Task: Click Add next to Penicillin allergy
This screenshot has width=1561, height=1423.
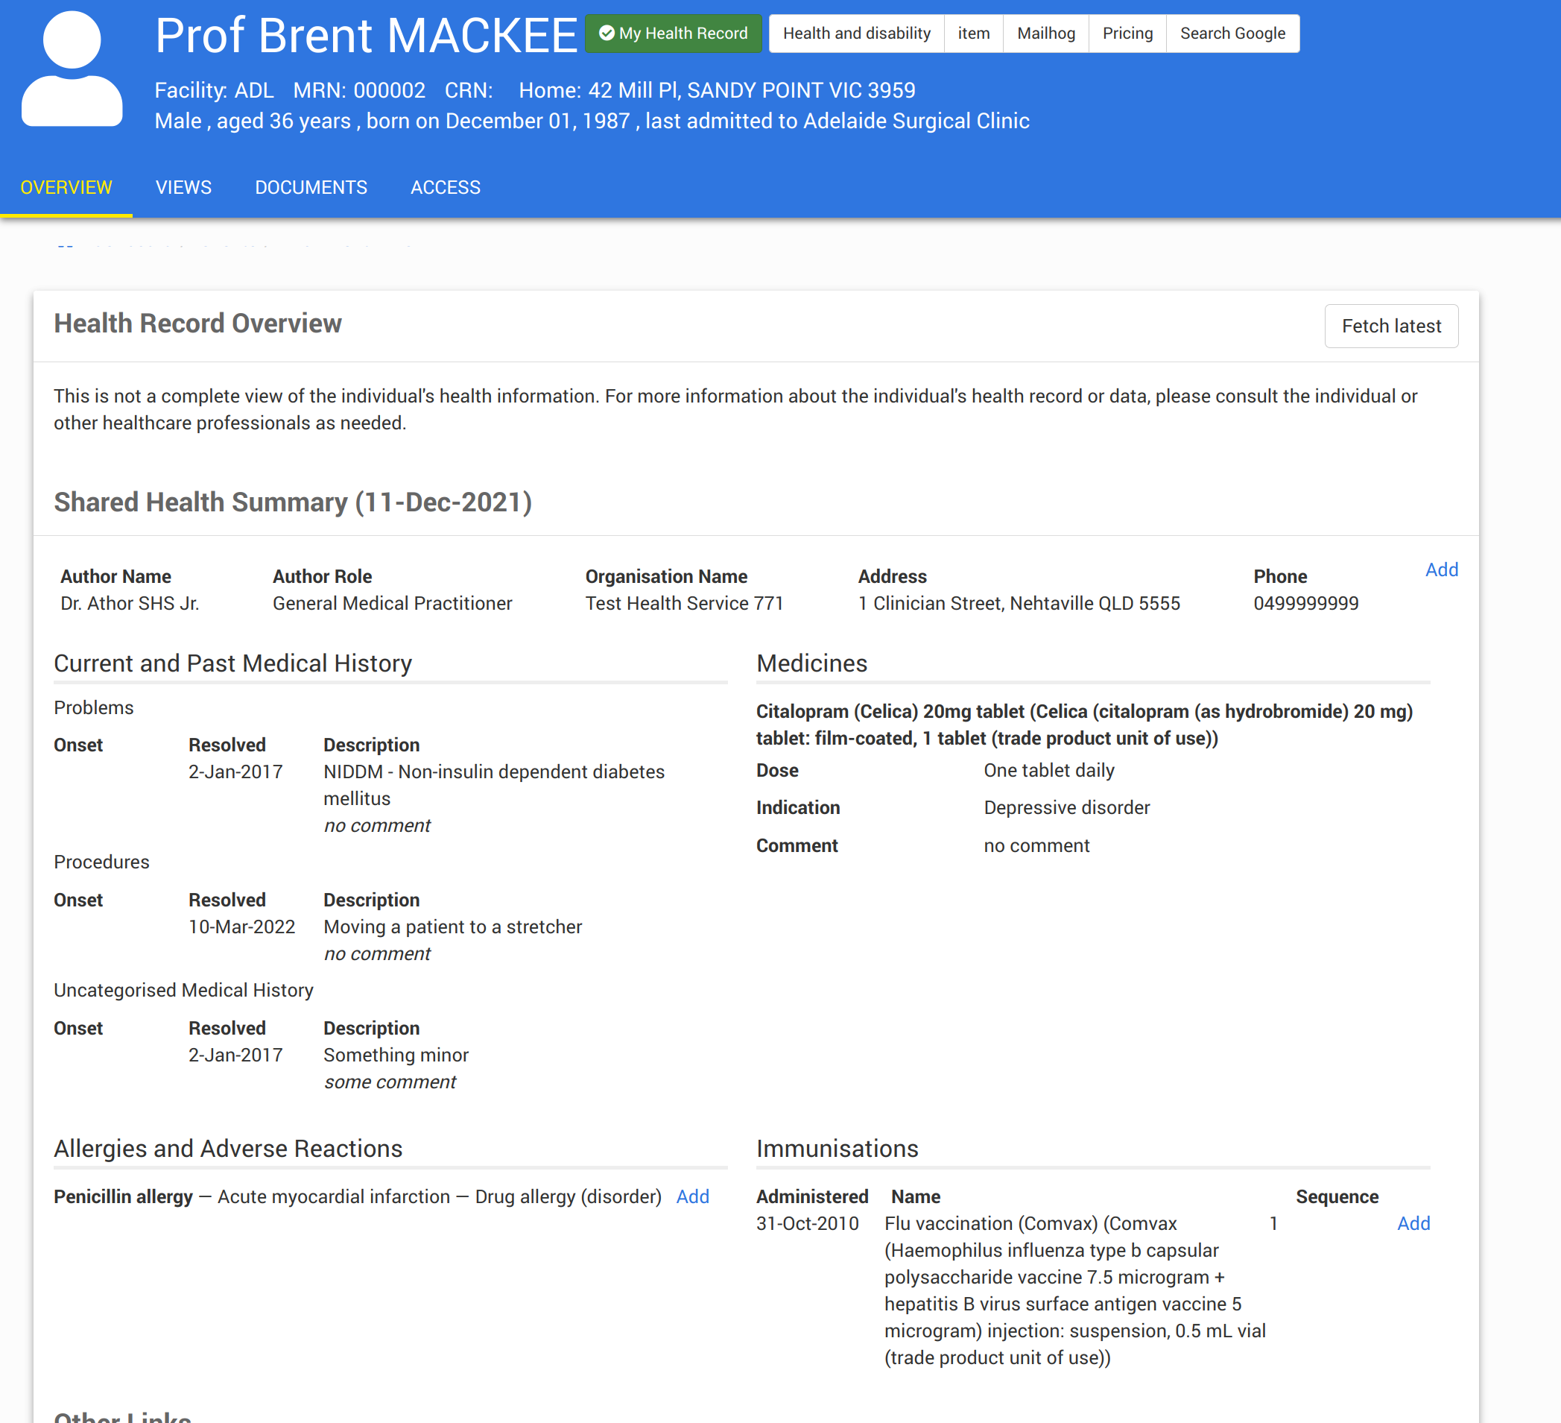Action: coord(692,1196)
